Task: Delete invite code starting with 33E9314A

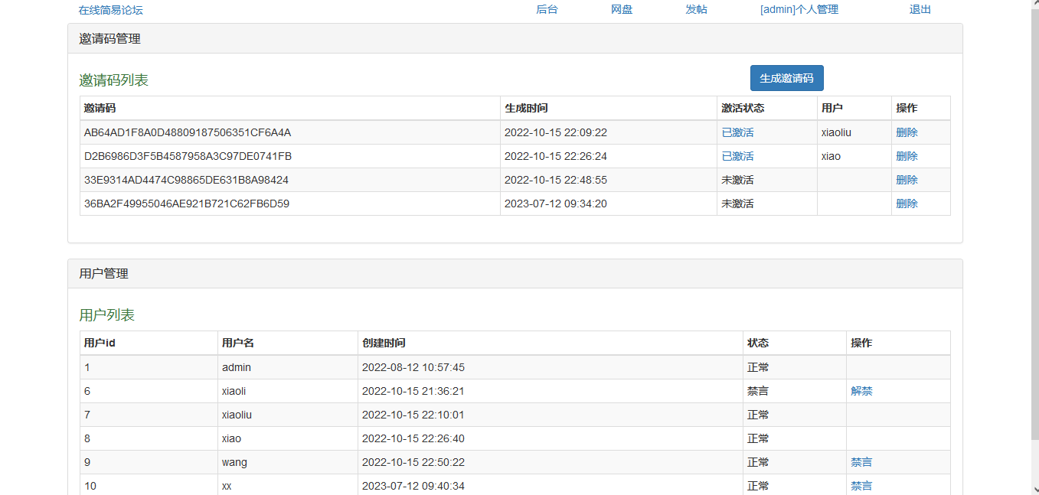Action: tap(907, 180)
